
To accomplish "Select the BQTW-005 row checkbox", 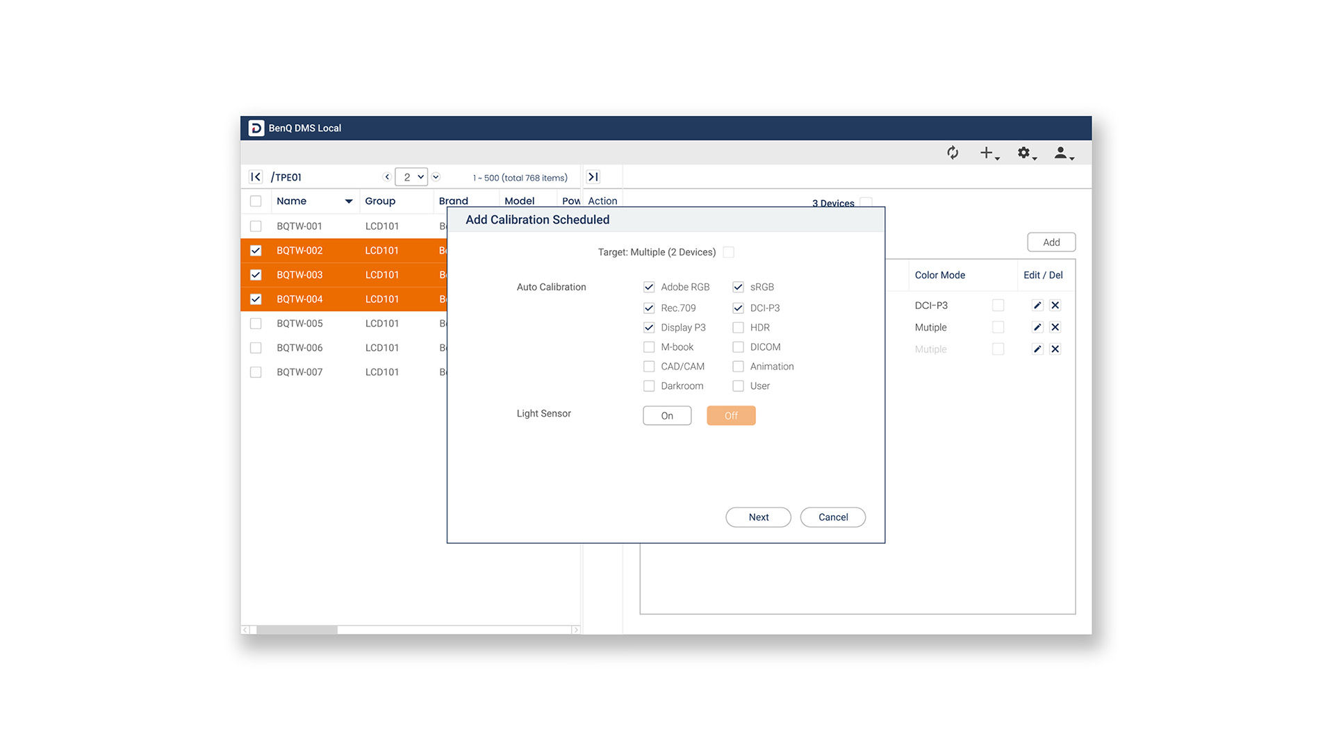I will (256, 324).
